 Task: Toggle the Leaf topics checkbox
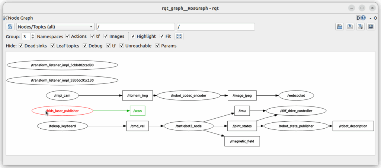coord(53,46)
